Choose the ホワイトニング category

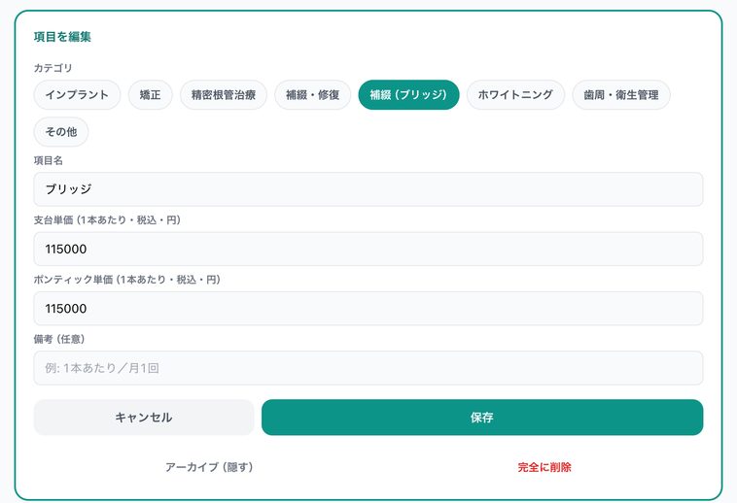515,95
